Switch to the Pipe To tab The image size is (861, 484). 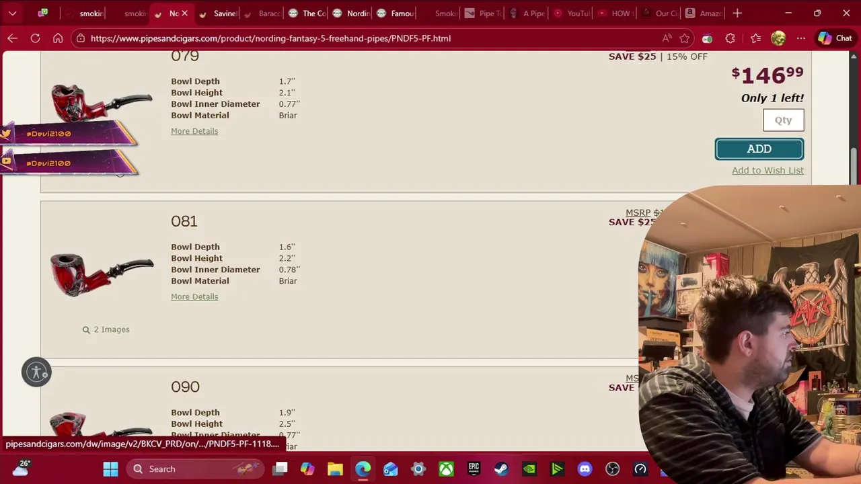tap(484, 13)
